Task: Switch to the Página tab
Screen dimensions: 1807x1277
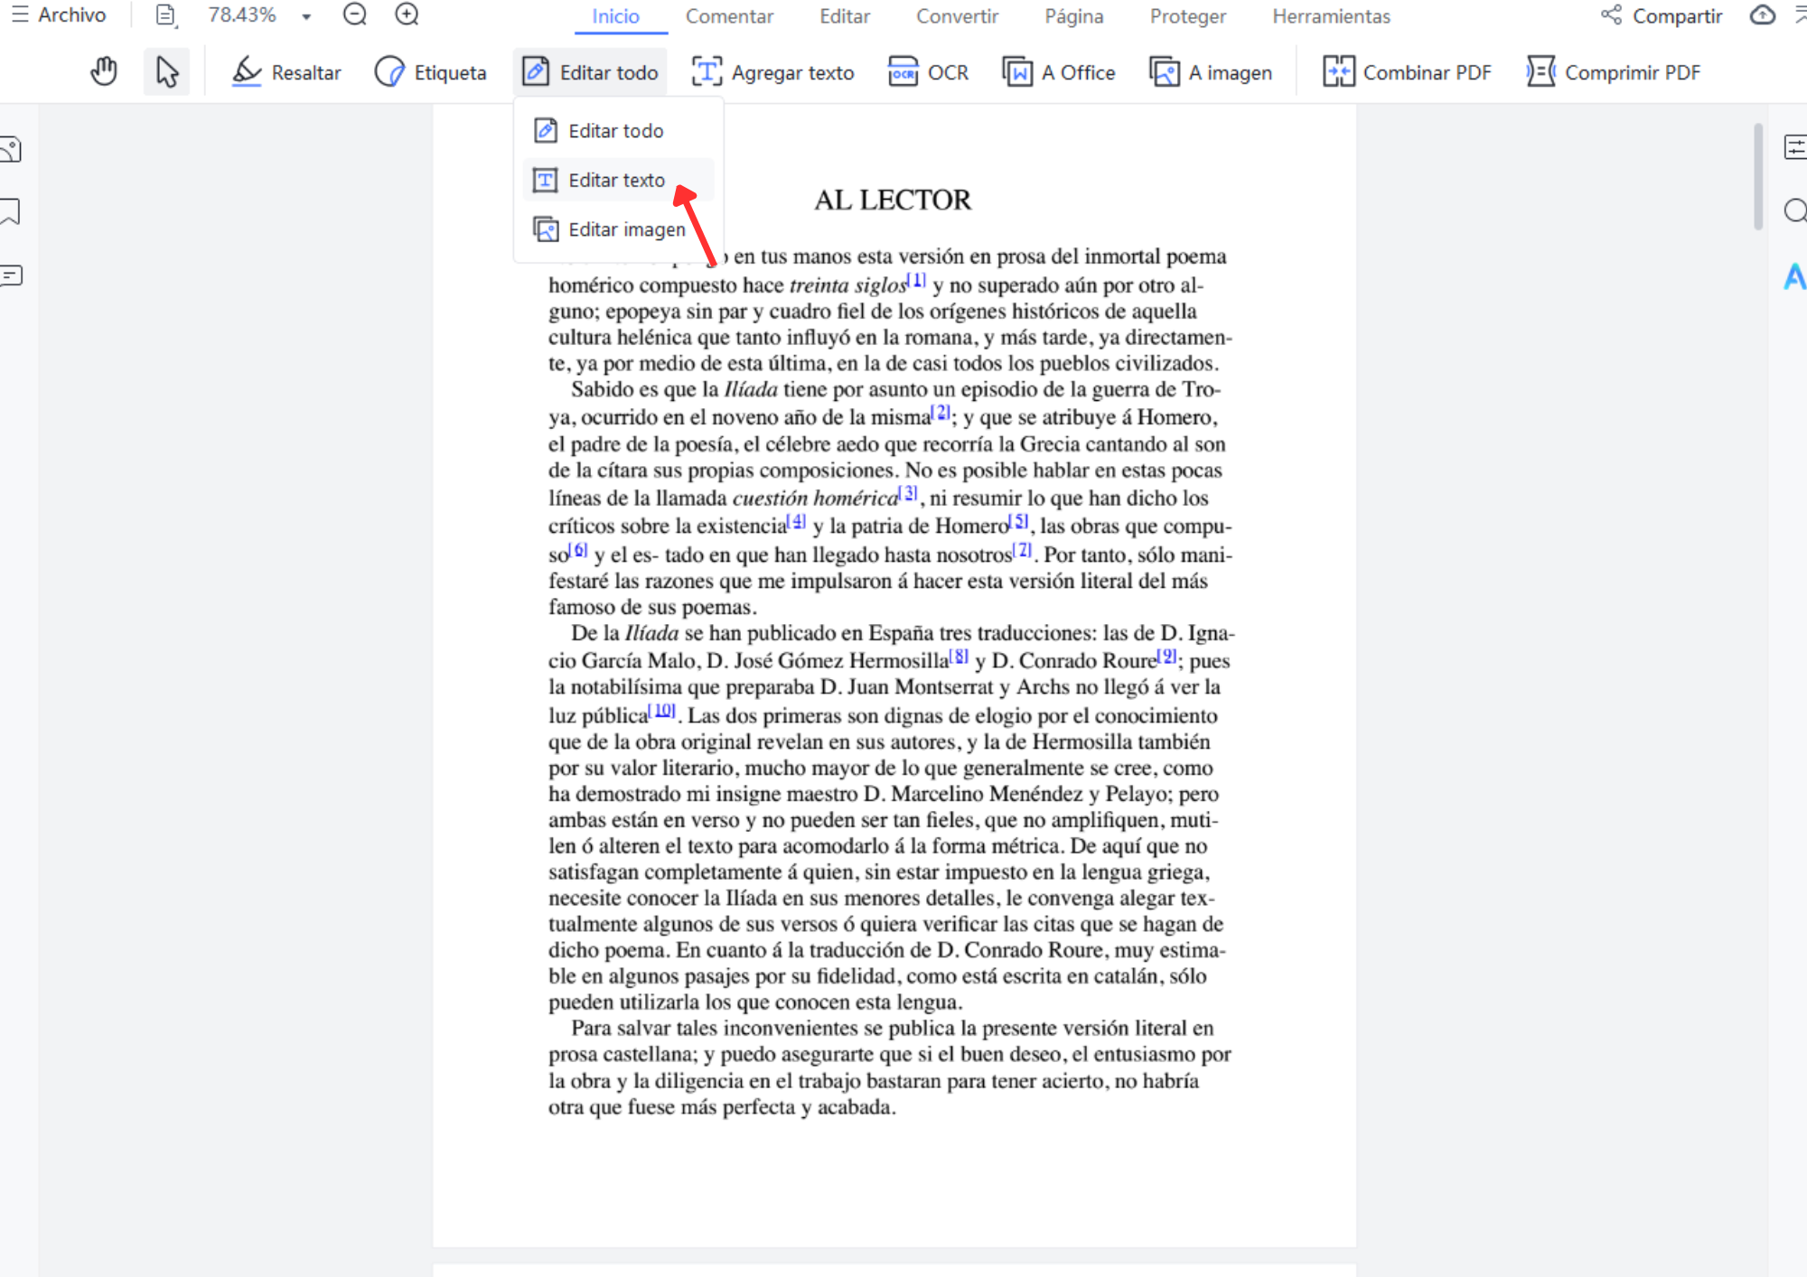Action: pos(1073,16)
